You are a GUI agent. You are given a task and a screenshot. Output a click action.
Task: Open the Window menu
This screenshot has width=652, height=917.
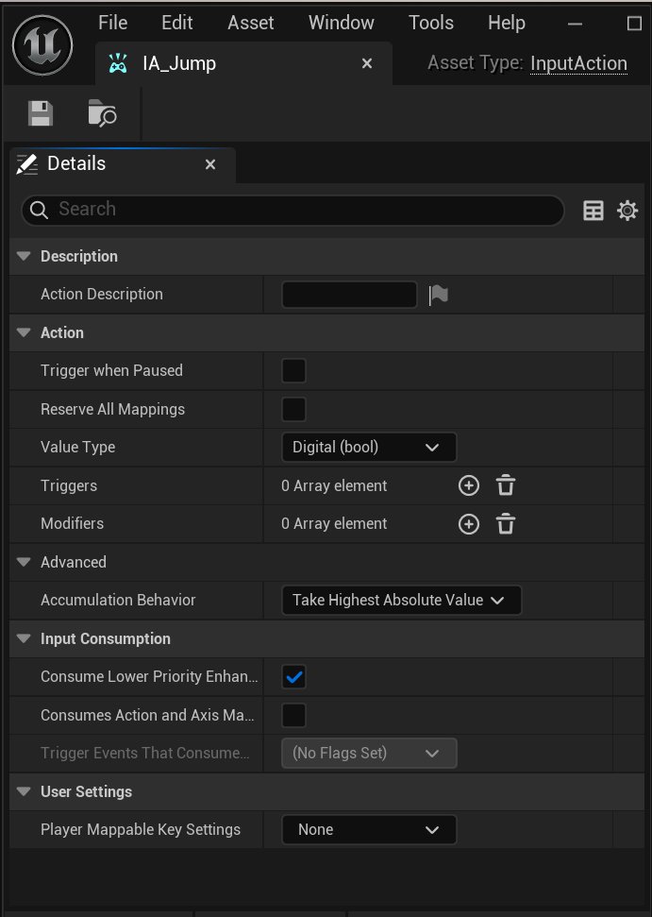342,23
